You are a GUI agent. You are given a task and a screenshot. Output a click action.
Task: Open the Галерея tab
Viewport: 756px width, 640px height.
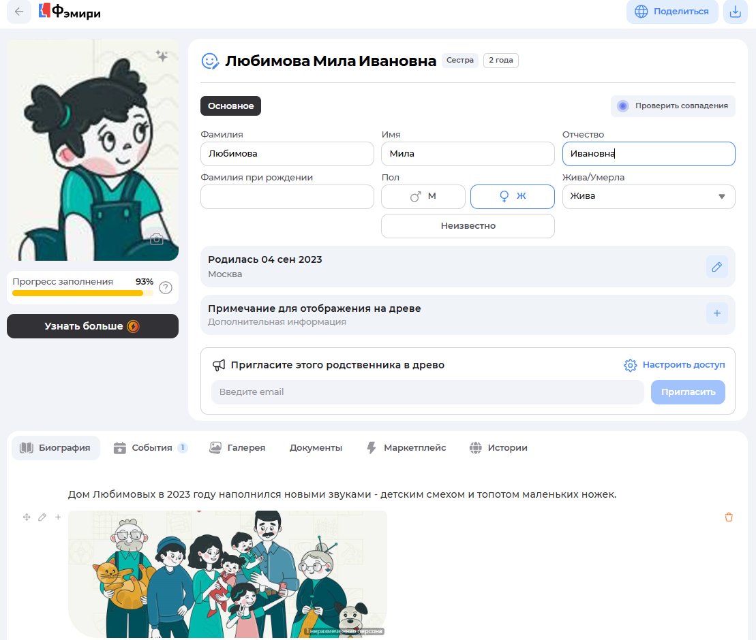coord(237,448)
